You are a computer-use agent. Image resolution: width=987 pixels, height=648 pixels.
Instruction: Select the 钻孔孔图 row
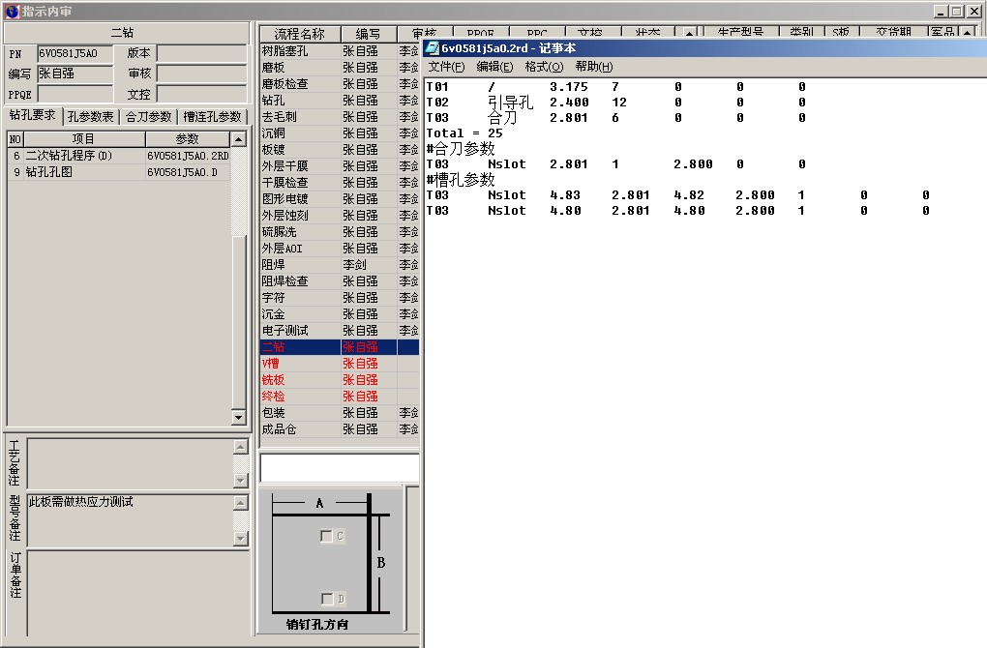119,172
